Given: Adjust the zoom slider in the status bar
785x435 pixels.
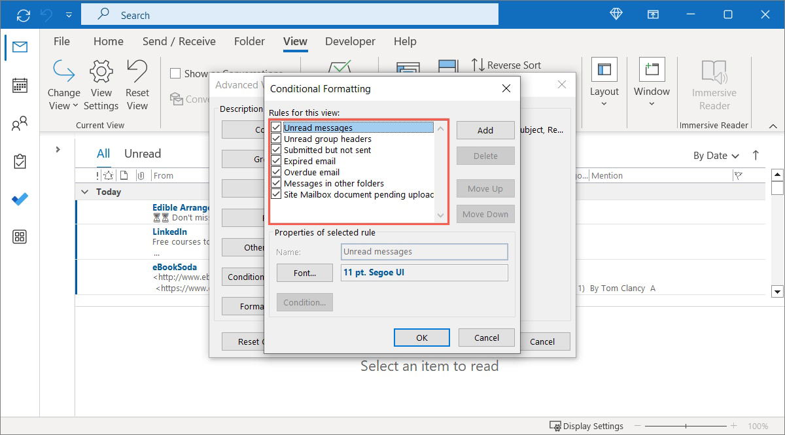Looking at the screenshot, I should point(686,426).
